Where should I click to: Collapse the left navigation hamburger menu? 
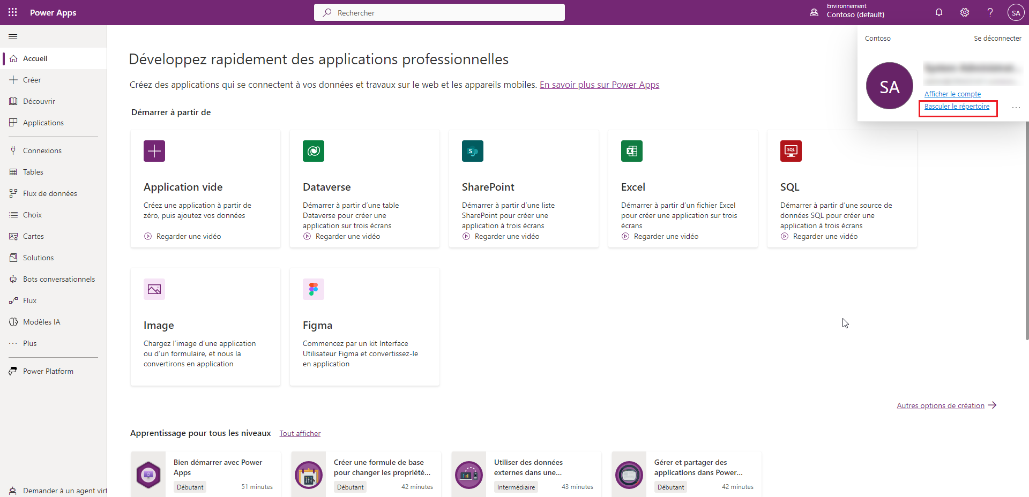(x=13, y=37)
